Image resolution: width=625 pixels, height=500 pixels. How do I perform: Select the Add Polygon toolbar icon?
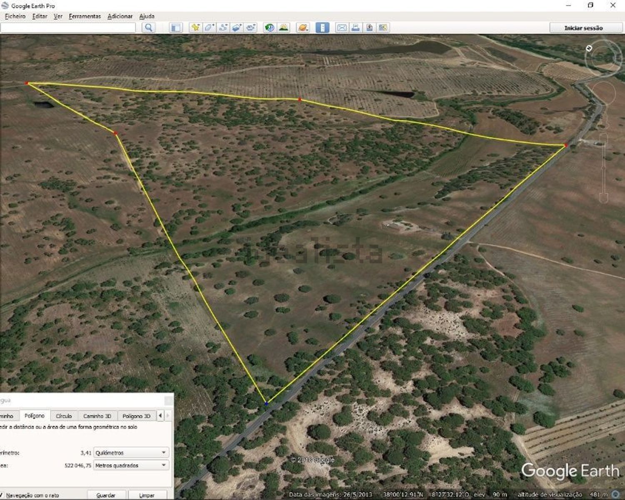click(209, 28)
